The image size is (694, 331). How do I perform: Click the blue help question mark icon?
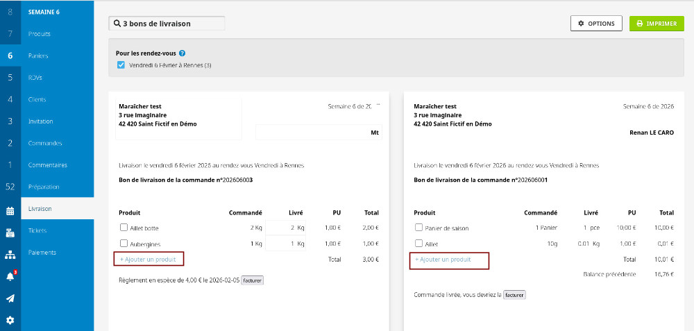(182, 53)
